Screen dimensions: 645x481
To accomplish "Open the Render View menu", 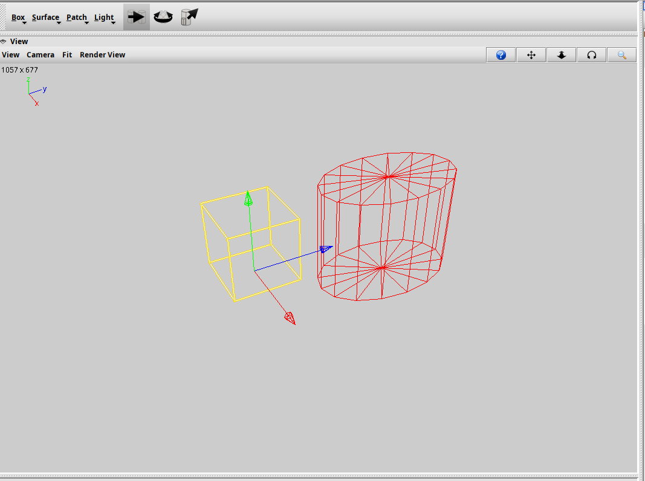I will click(x=102, y=54).
